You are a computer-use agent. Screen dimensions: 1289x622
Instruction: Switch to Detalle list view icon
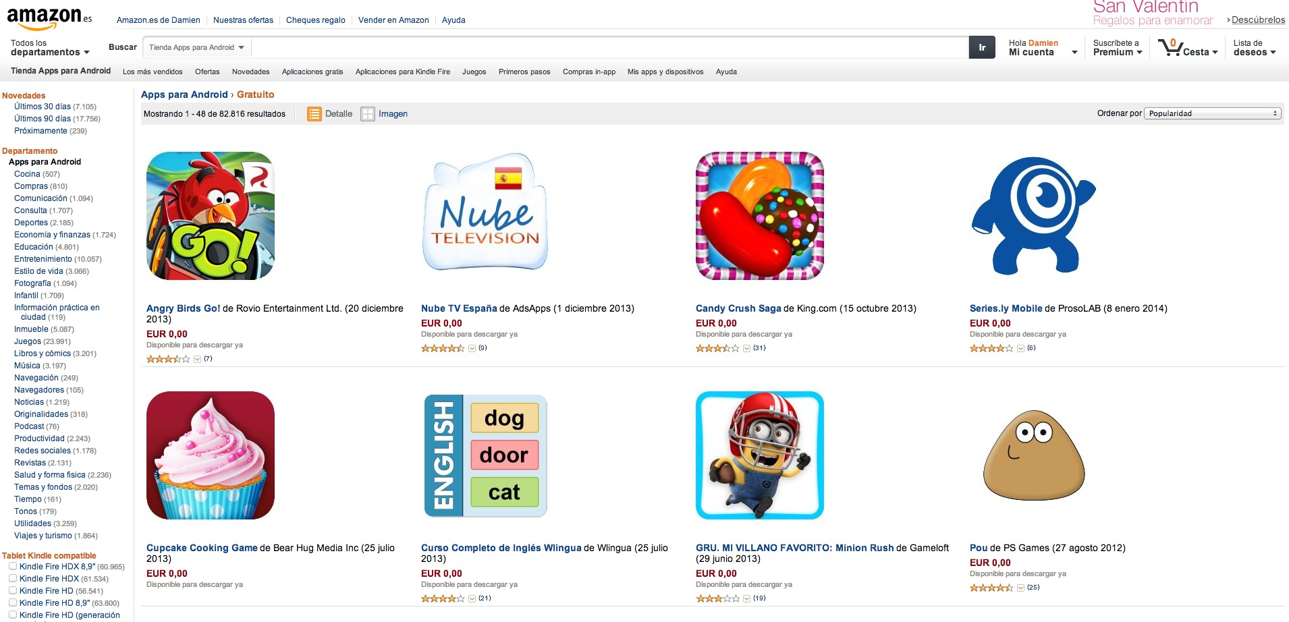tap(314, 114)
